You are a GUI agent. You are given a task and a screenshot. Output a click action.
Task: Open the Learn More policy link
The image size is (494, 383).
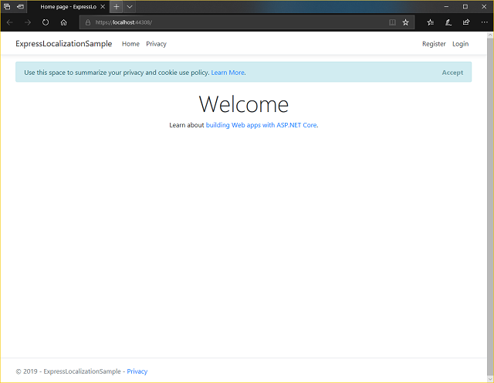(228, 73)
